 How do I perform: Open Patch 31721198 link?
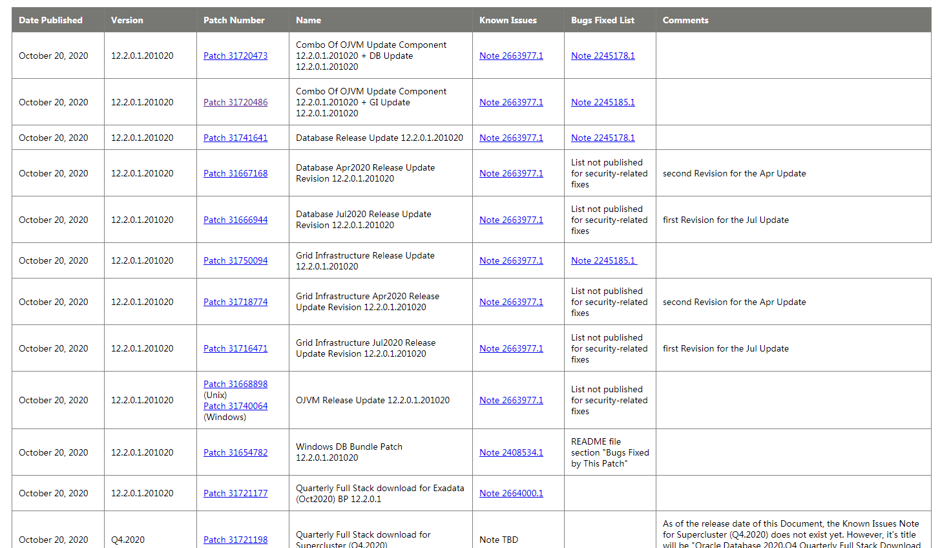(x=235, y=540)
